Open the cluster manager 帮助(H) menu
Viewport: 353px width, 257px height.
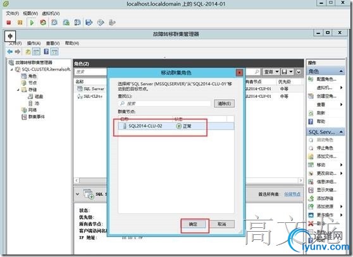pyautogui.click(x=72, y=43)
